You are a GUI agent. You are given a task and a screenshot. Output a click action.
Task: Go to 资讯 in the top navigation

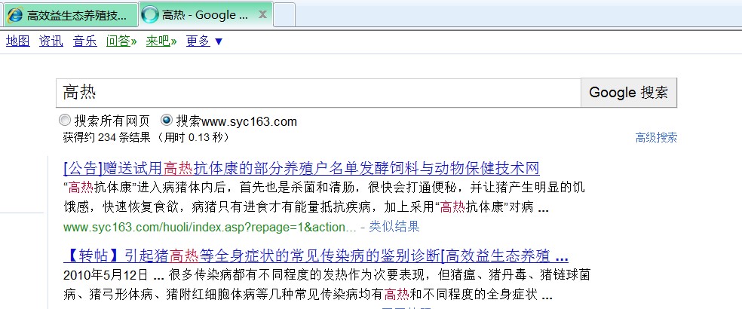[x=51, y=41]
